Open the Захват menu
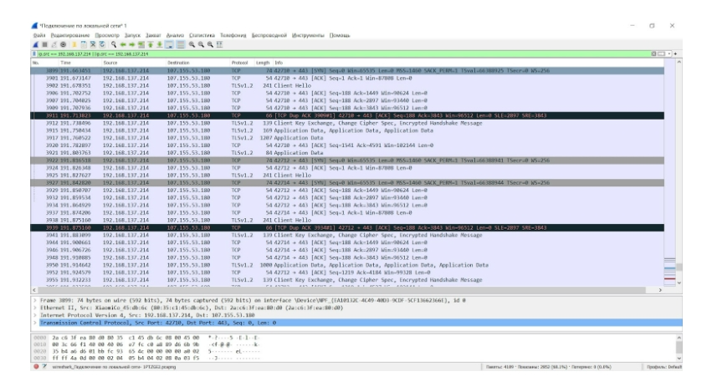Screen dimensions: 712x392 153,35
